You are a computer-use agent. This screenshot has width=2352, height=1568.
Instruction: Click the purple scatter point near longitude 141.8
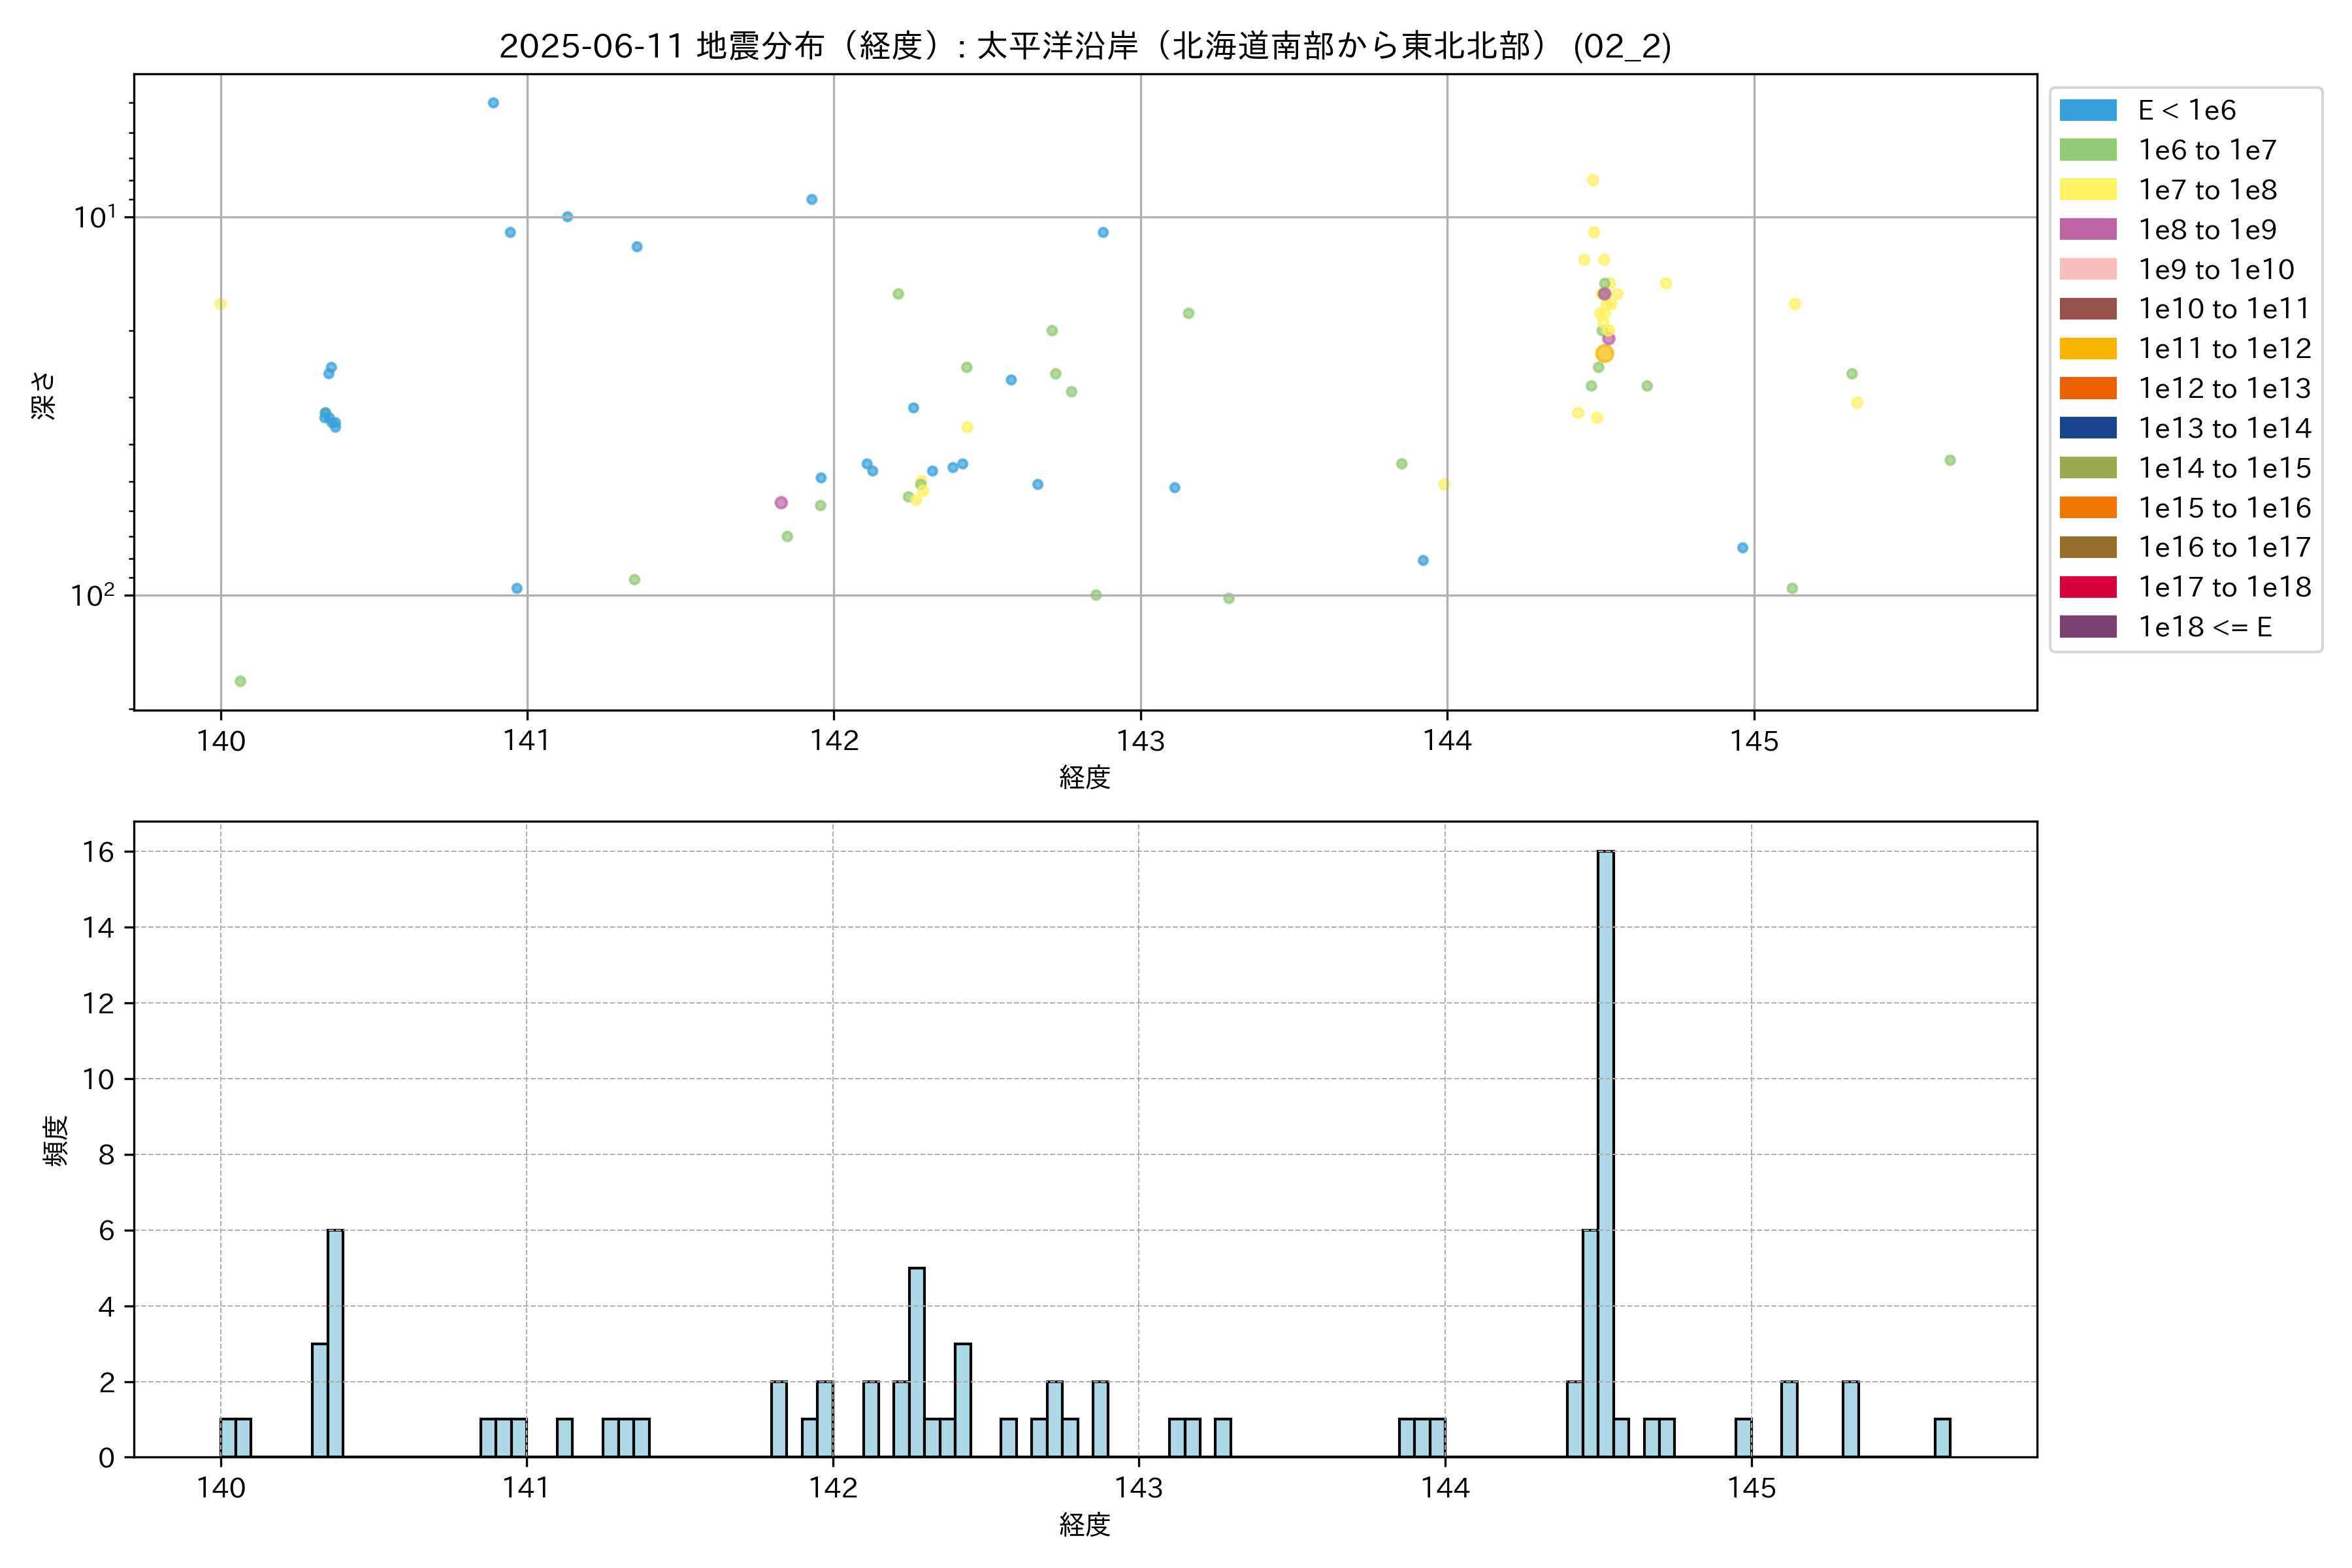[x=781, y=503]
